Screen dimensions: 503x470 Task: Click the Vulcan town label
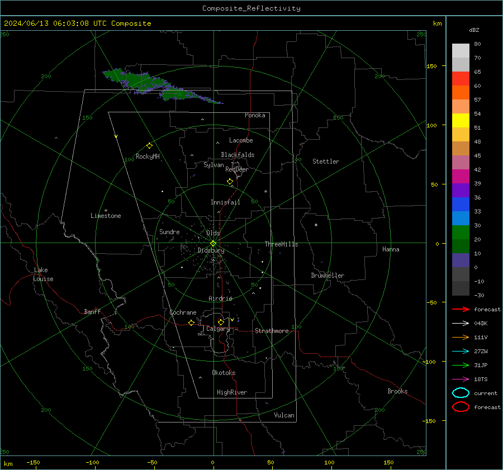[284, 415]
